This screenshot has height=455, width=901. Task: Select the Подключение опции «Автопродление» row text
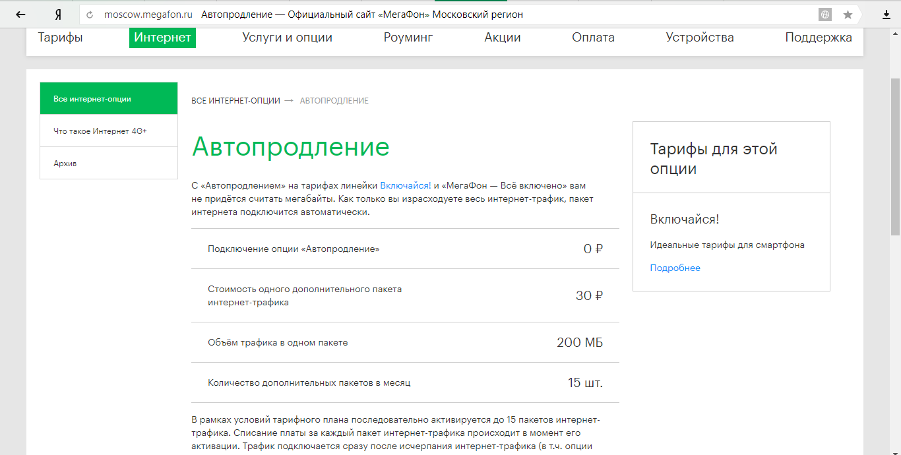click(294, 249)
